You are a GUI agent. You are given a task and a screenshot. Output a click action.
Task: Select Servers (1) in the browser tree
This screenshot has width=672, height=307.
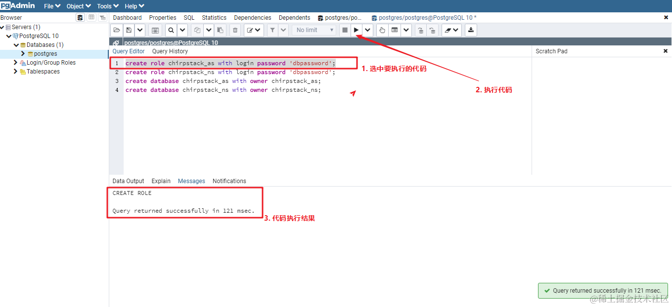[26, 27]
